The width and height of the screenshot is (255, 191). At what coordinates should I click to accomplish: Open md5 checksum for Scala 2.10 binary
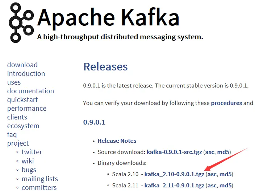click(x=225, y=174)
